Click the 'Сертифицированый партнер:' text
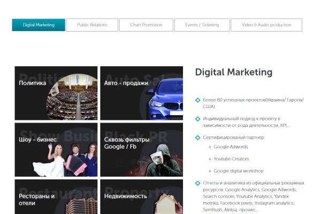This screenshot has height=214, width=321. 234,137
